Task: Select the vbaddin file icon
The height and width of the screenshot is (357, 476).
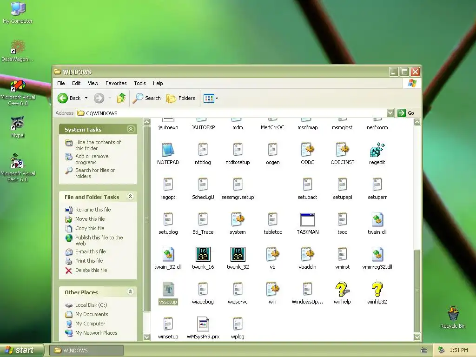Action: [x=308, y=254]
